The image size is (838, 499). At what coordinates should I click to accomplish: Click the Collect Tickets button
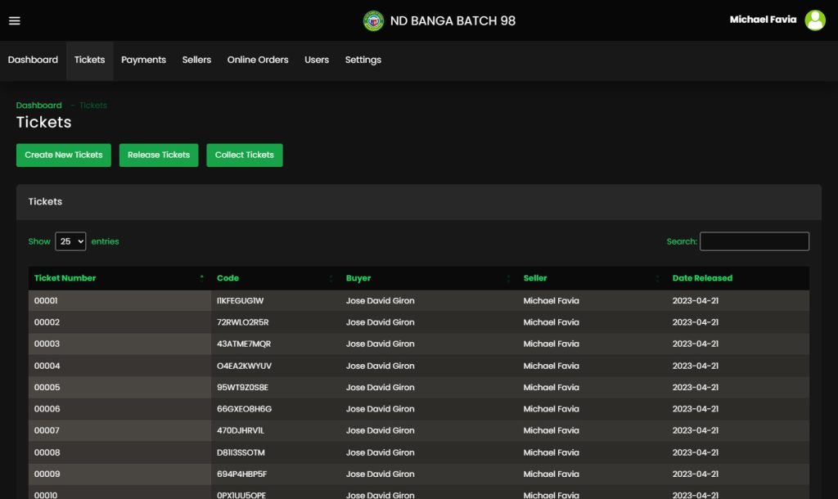pyautogui.click(x=244, y=155)
